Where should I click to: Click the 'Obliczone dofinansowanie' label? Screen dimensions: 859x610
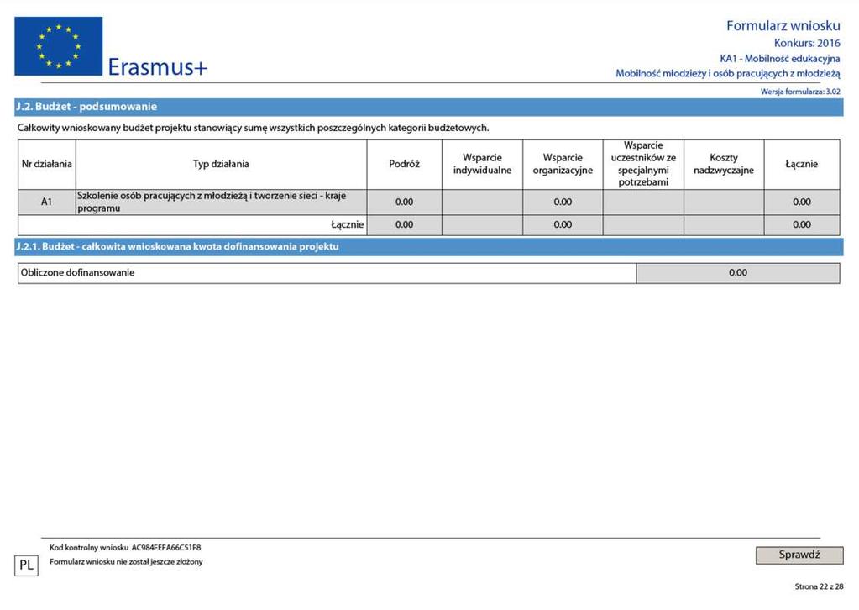(77, 273)
